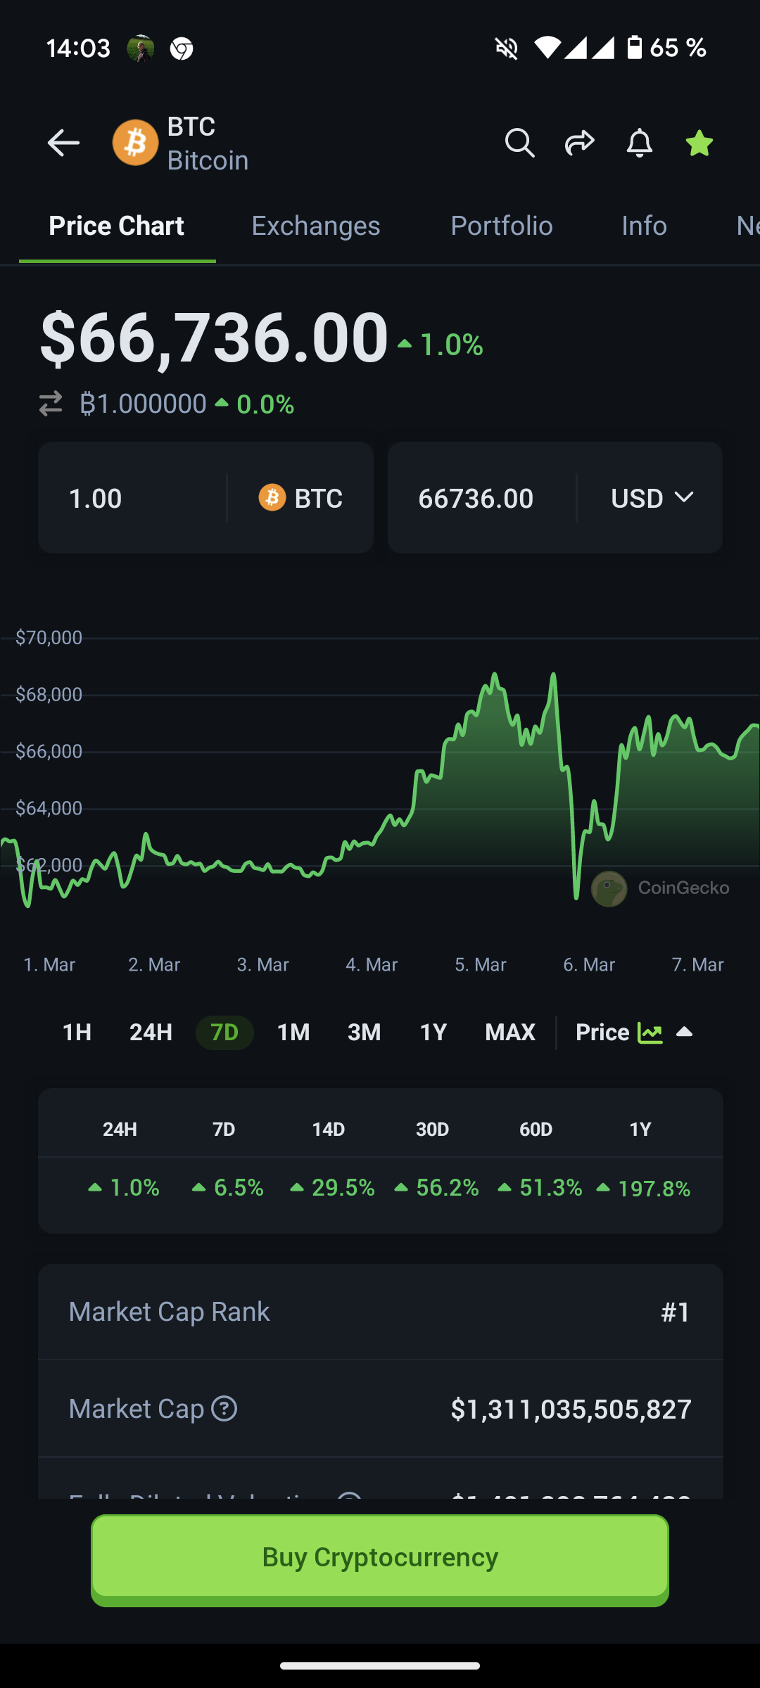Edit the 1.00 BTC amount field
The width and height of the screenshot is (760, 1688).
coord(134,498)
